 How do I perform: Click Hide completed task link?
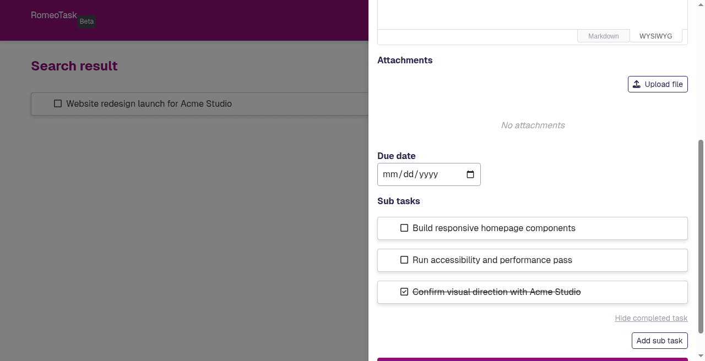tap(651, 318)
